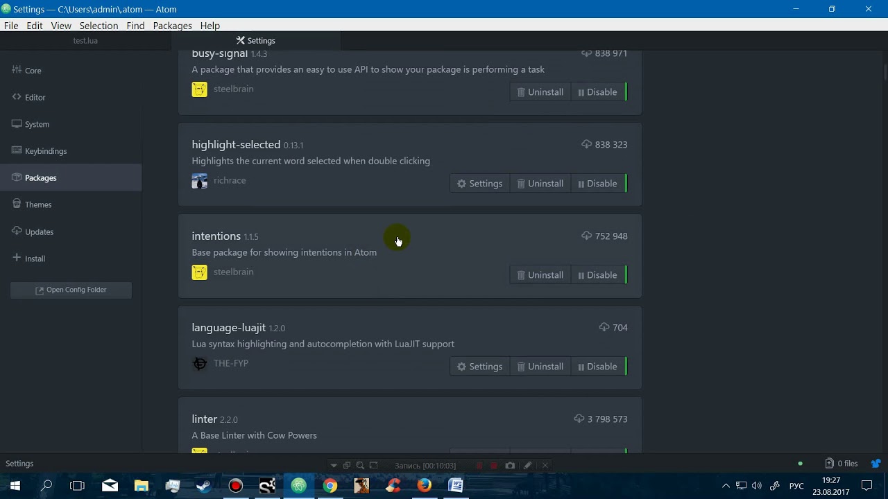Open Task View on the taskbar
The width and height of the screenshot is (888, 499).
78,486
